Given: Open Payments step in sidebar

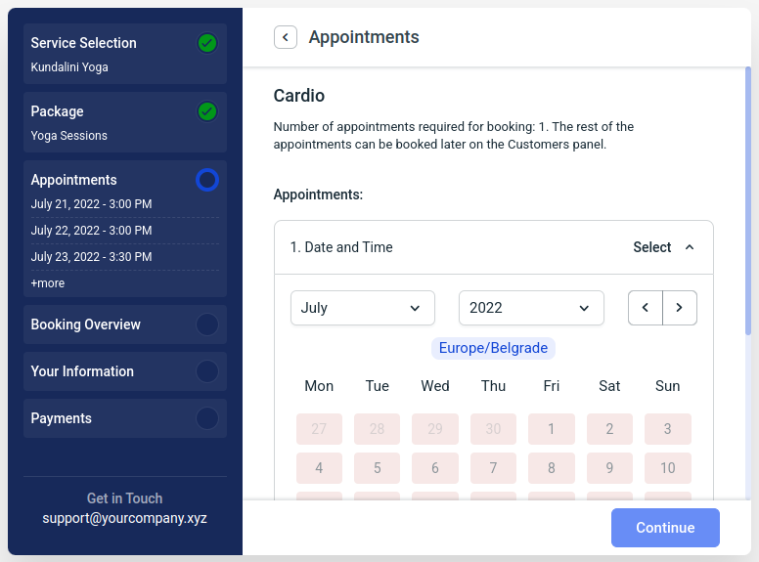Looking at the screenshot, I should click(125, 418).
